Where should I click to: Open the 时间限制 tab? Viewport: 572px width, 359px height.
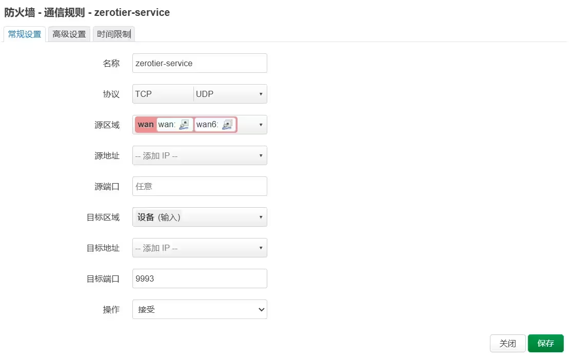click(114, 34)
